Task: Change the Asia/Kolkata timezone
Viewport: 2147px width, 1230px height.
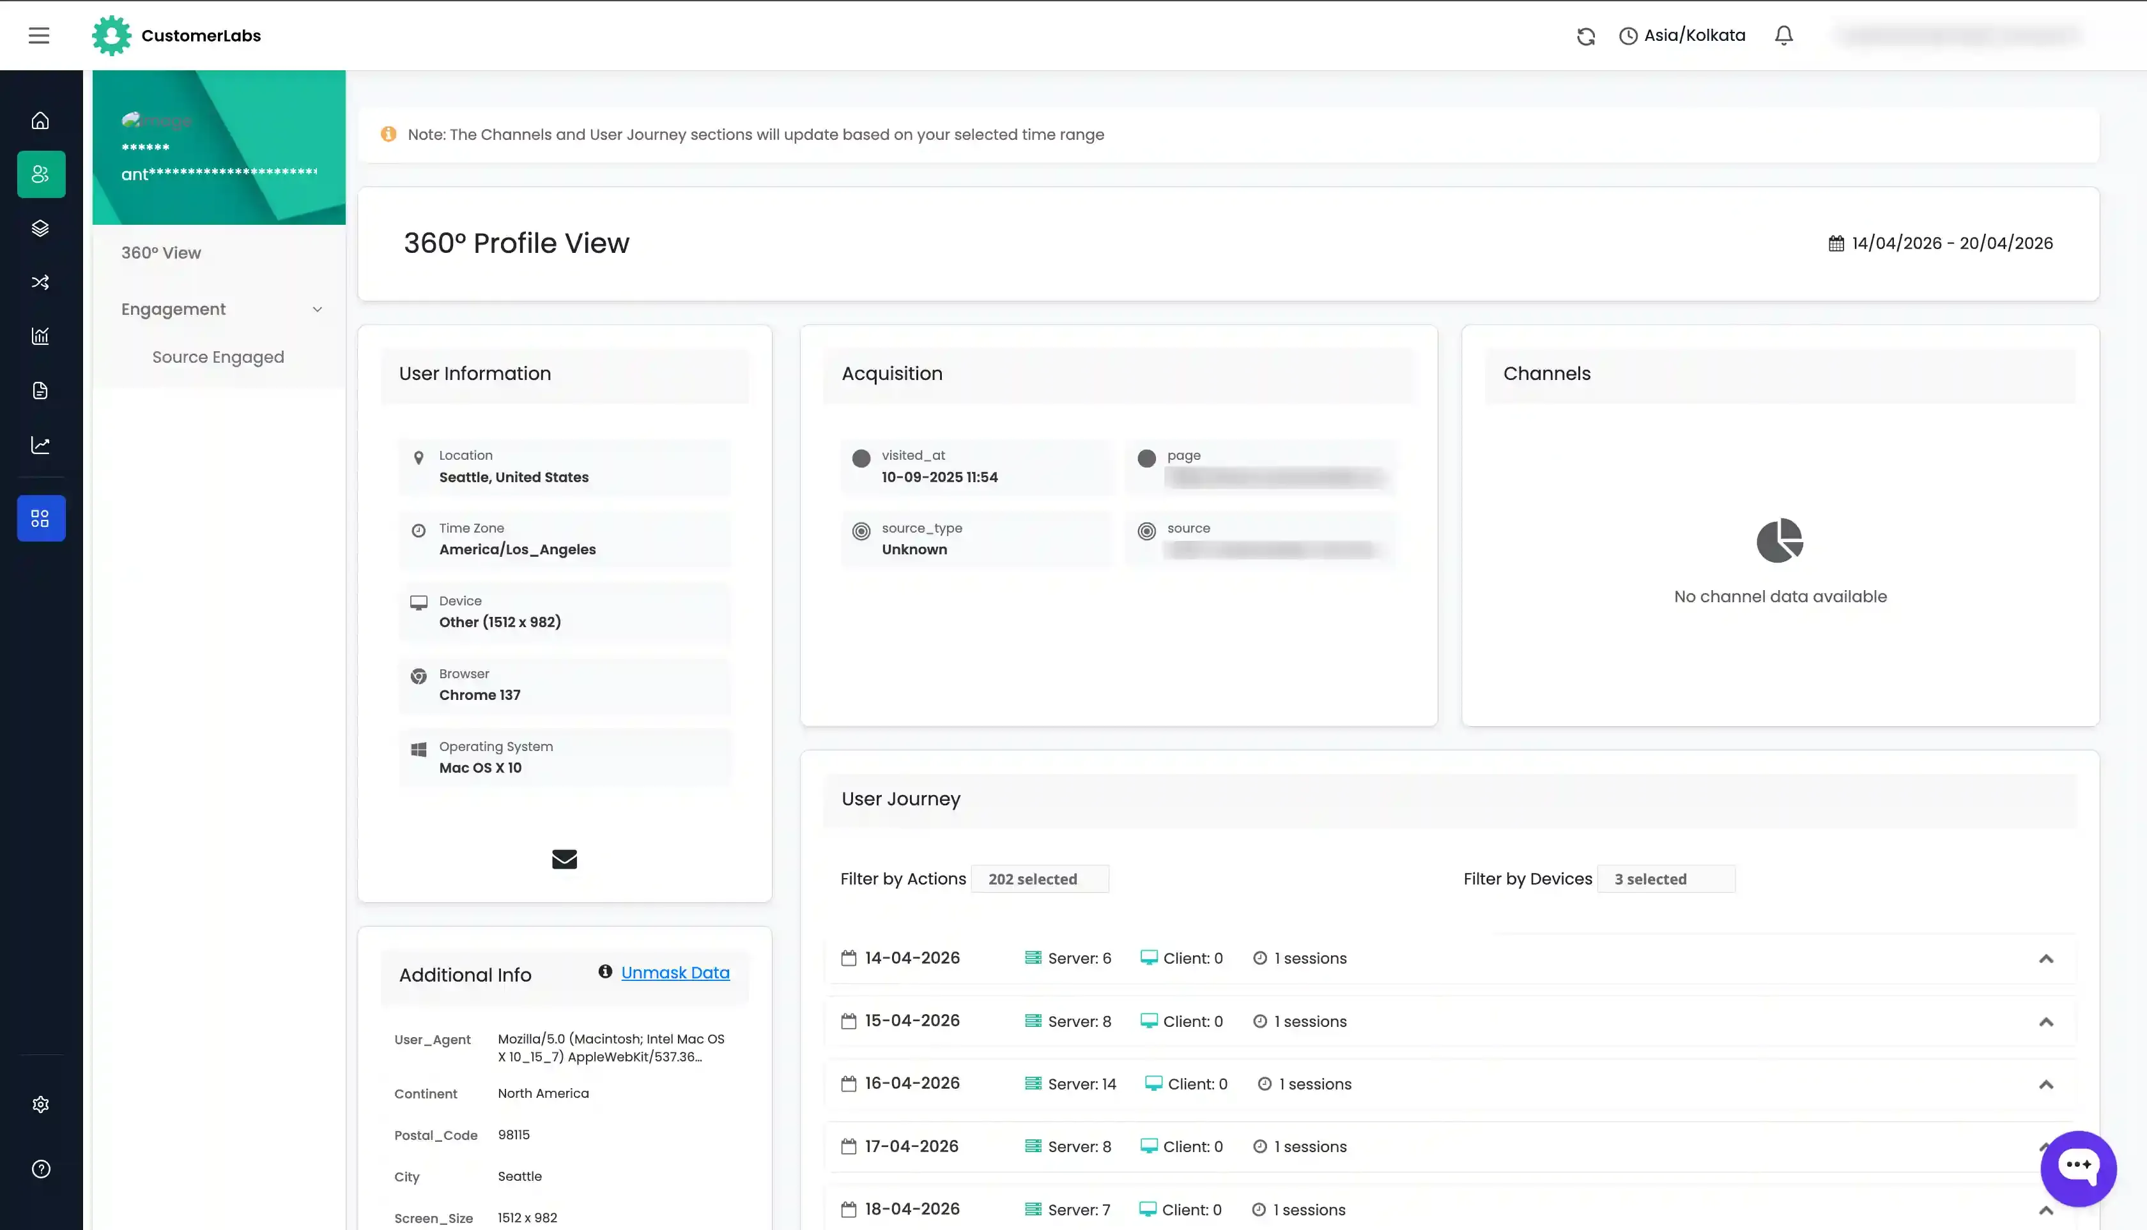Action: coord(1682,36)
